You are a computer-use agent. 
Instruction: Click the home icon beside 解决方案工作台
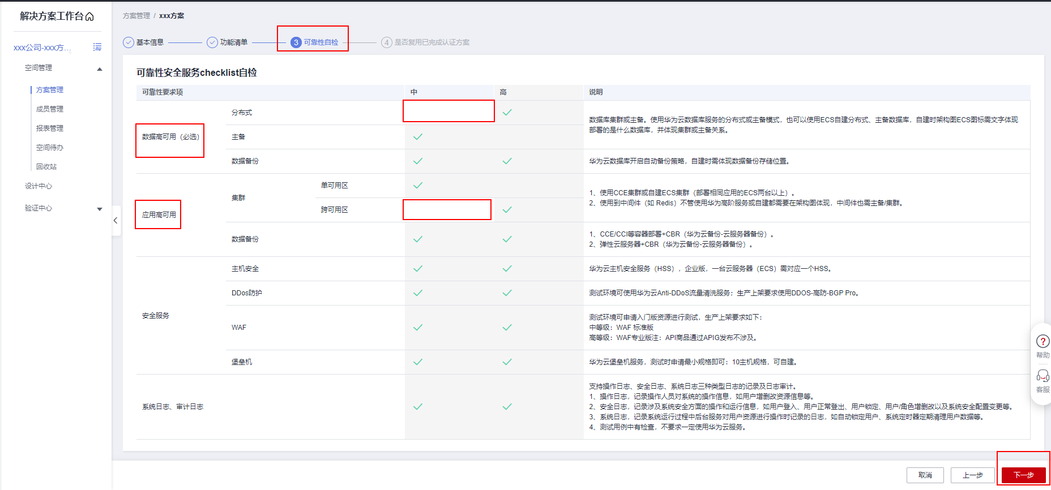pyautogui.click(x=89, y=16)
